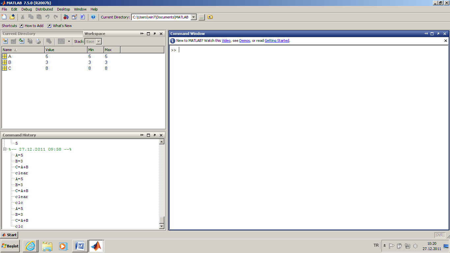The width and height of the screenshot is (450, 253).
Task: Expand the plot type dropdown arrow
Action: (x=69, y=42)
